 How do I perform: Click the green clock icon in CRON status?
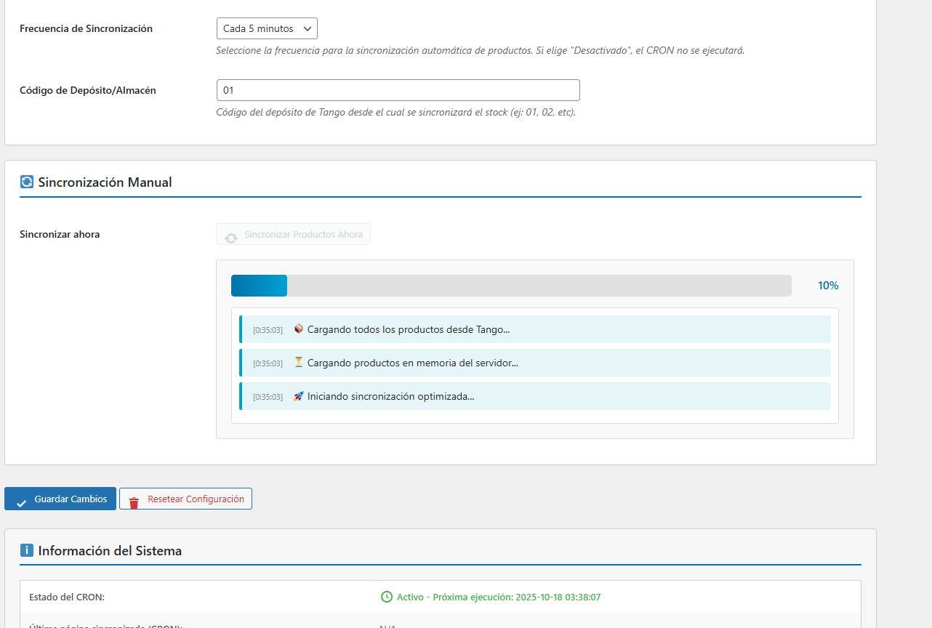click(387, 597)
